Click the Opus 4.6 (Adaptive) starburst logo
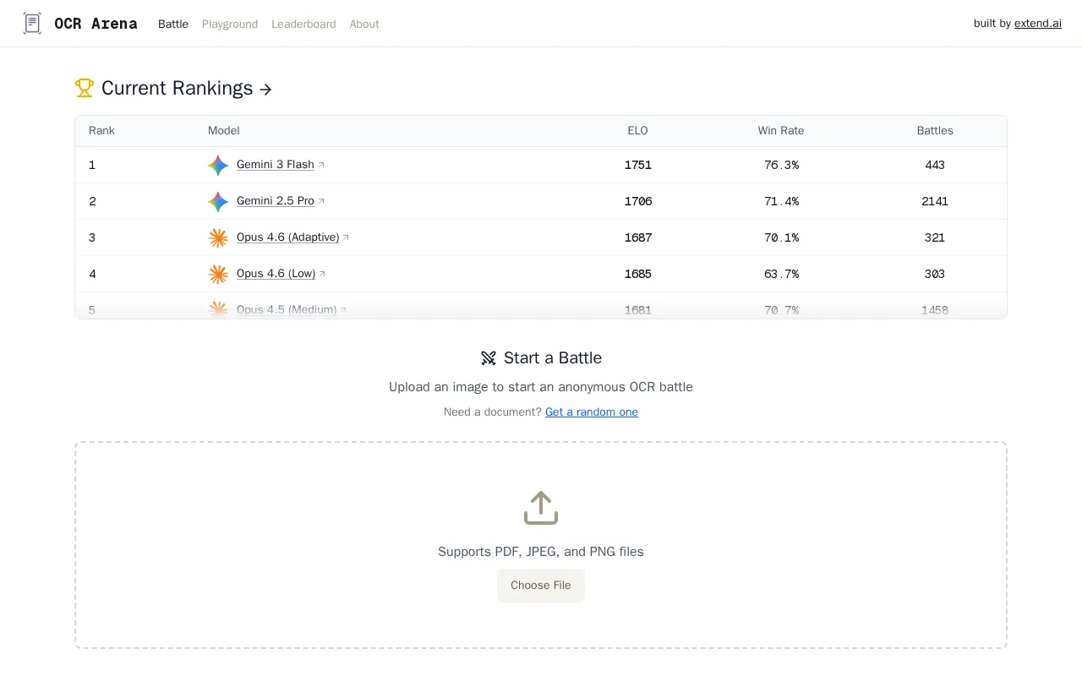Image resolution: width=1082 pixels, height=676 pixels. click(x=218, y=238)
